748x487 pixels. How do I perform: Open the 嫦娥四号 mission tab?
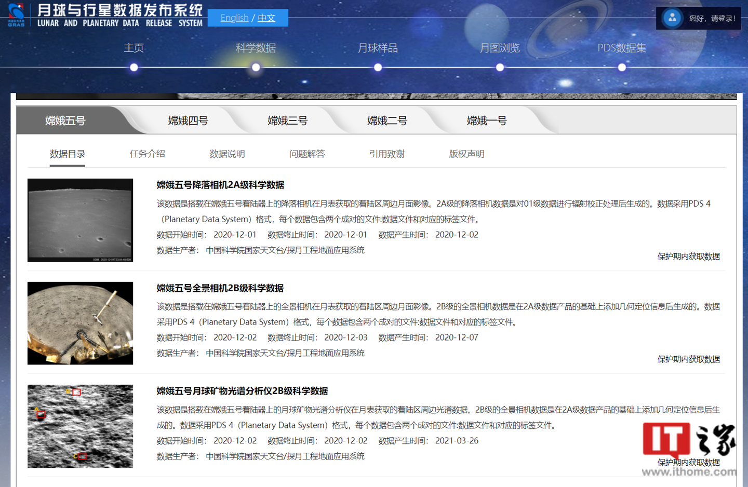coord(188,120)
